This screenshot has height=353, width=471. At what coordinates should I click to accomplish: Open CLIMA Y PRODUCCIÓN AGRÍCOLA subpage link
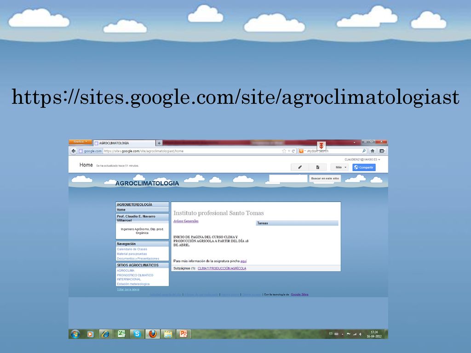coord(222,268)
